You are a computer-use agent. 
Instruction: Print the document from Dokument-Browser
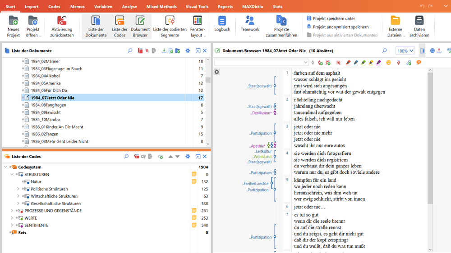(432, 51)
